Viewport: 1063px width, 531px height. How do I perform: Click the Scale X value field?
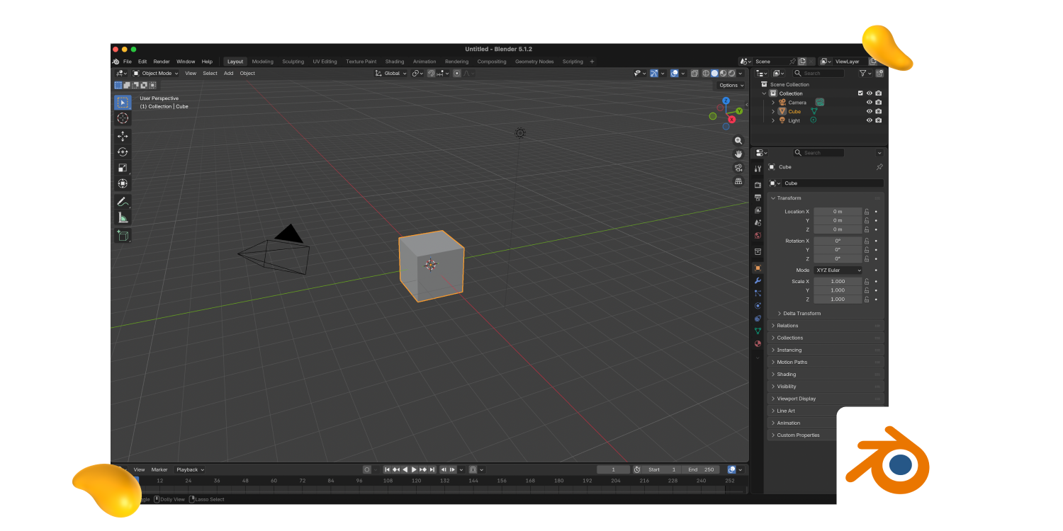tap(838, 281)
